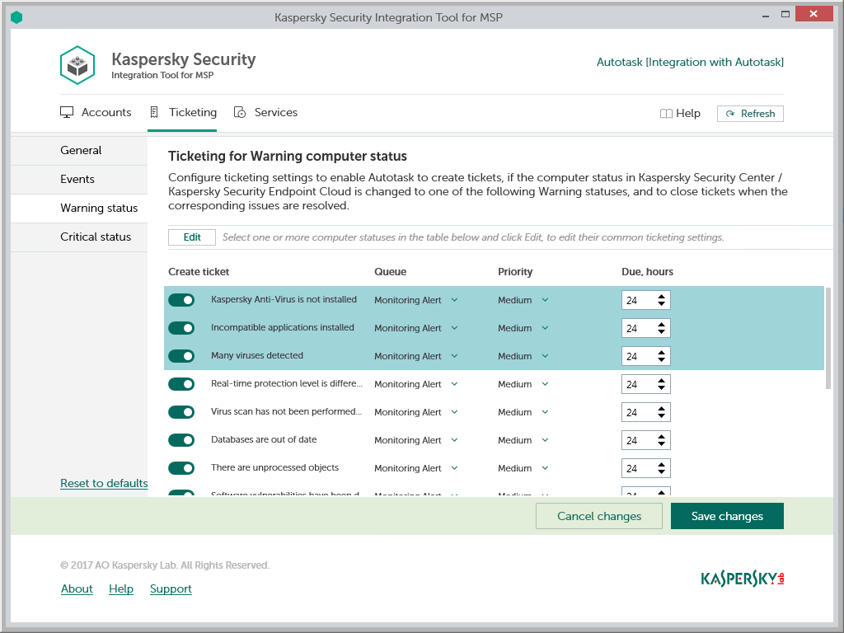Open the Critical status section
Screen dimensions: 844x633
(x=96, y=237)
